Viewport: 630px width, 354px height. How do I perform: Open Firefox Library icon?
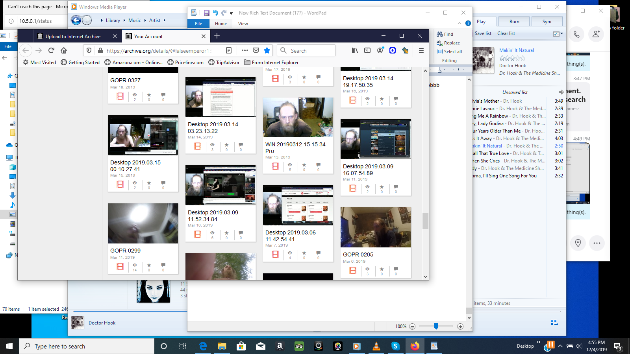coord(355,50)
